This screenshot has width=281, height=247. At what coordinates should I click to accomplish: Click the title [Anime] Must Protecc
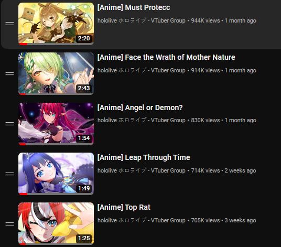(134, 7)
